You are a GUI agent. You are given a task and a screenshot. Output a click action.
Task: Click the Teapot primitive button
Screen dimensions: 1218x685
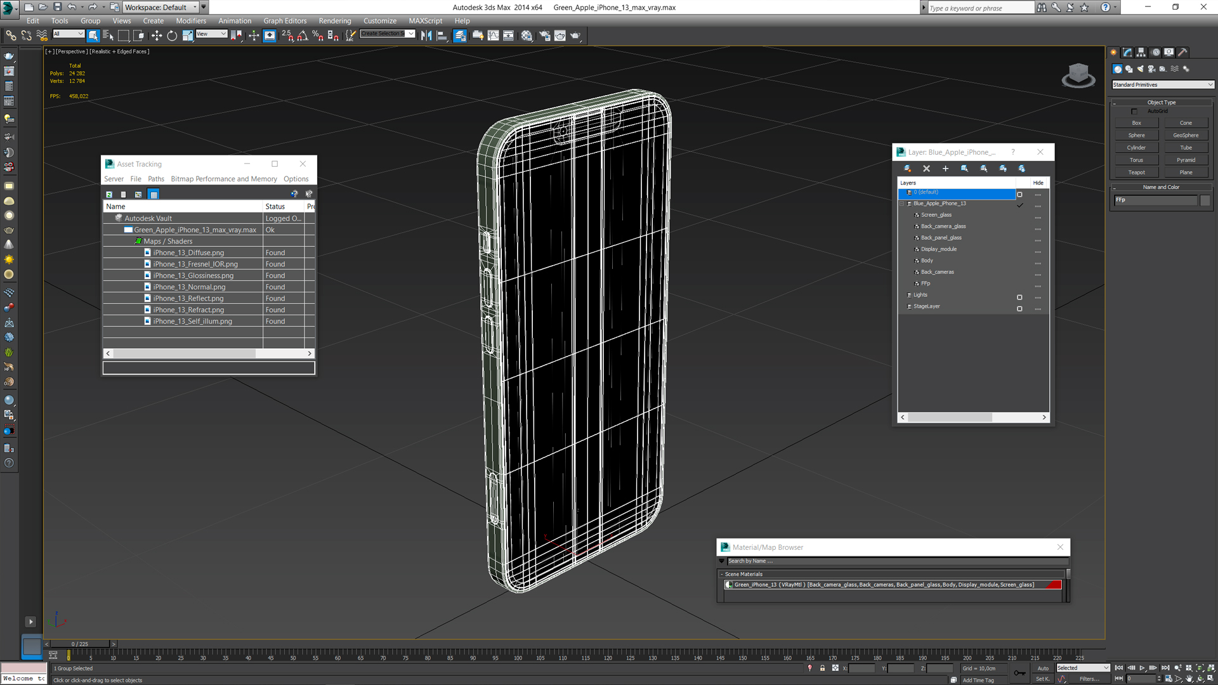(1136, 173)
